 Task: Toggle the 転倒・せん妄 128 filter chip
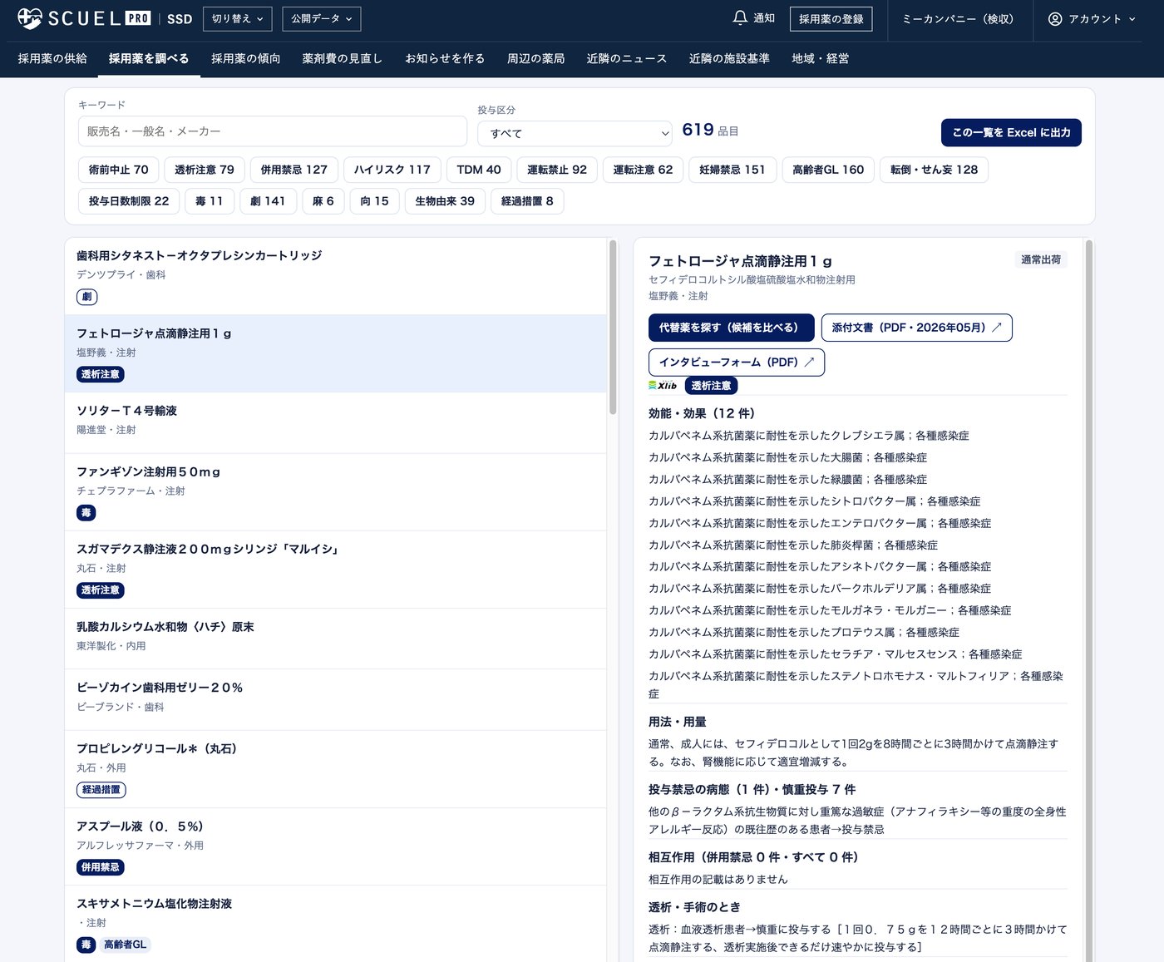point(935,170)
